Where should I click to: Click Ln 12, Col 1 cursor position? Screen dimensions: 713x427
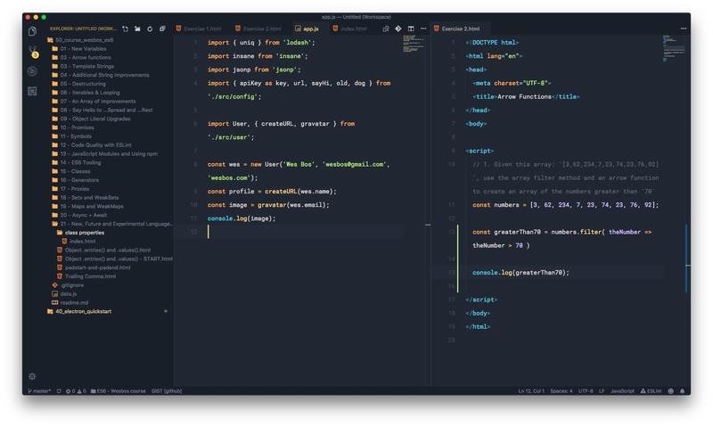click(531, 390)
